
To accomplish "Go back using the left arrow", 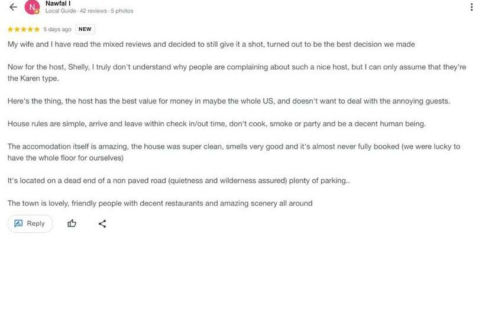I will (x=13, y=7).
